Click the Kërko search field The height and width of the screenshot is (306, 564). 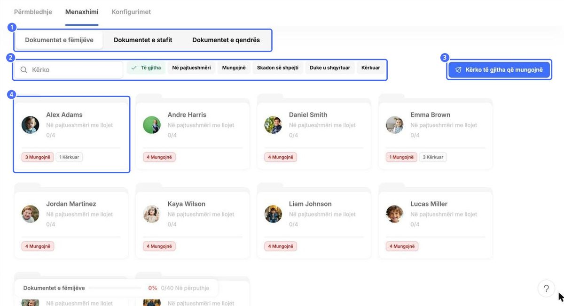pos(69,69)
